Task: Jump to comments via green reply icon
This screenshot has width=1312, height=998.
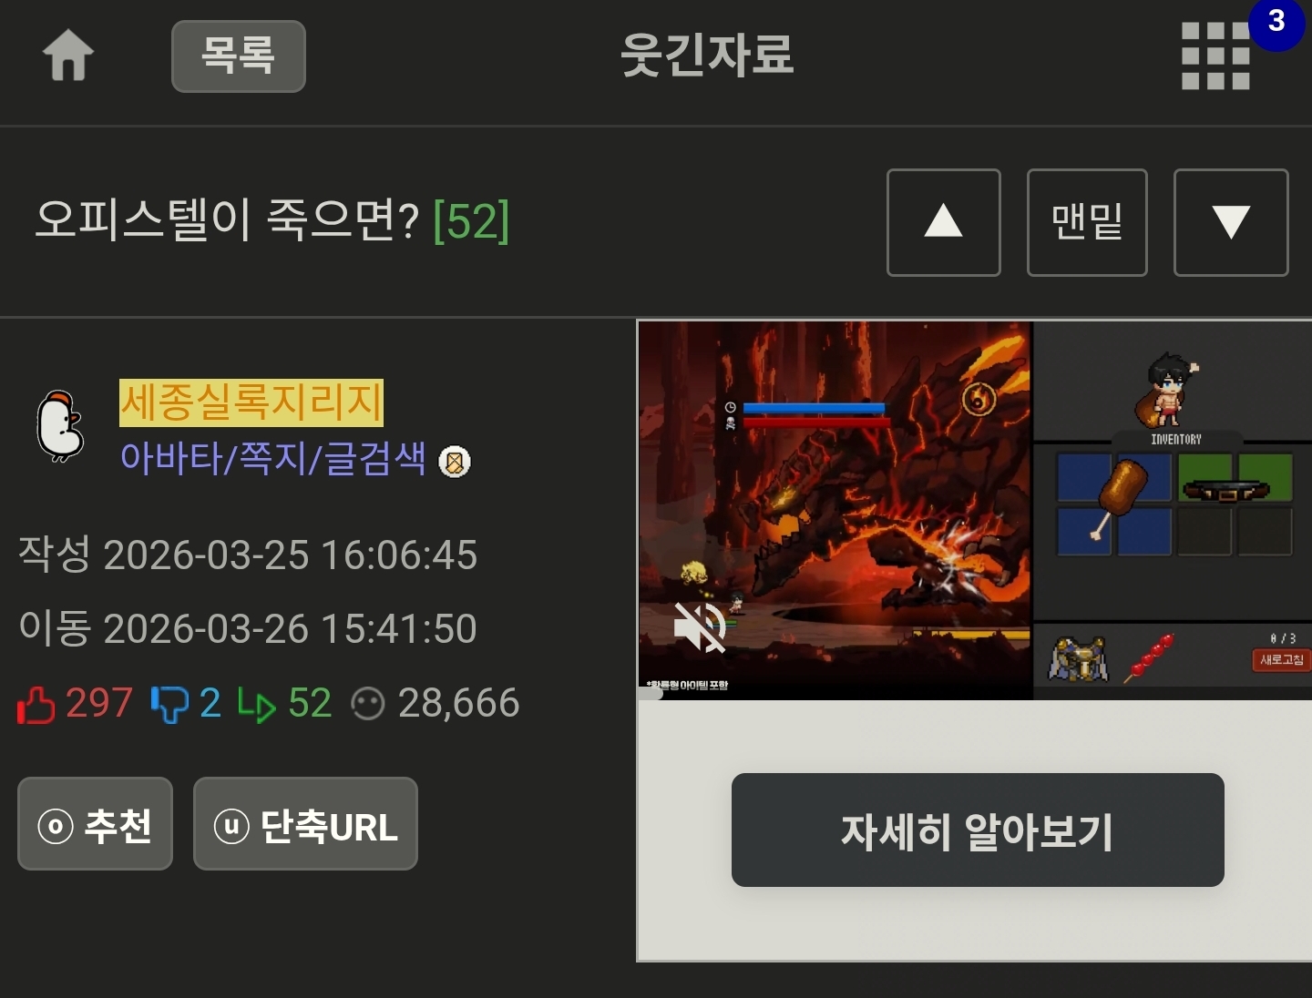Action: click(256, 704)
